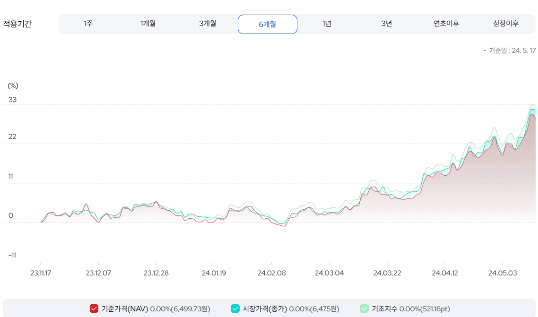538x317 pixels.
Task: Click the 23.11.17 x-axis date
Action: pos(41,273)
